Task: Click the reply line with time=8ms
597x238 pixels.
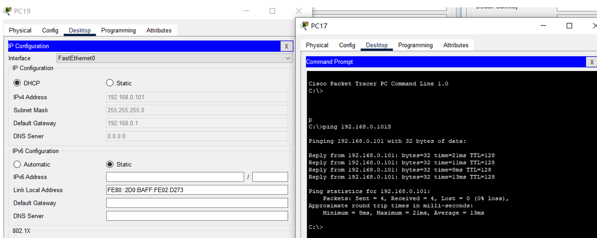Action: coord(400,170)
